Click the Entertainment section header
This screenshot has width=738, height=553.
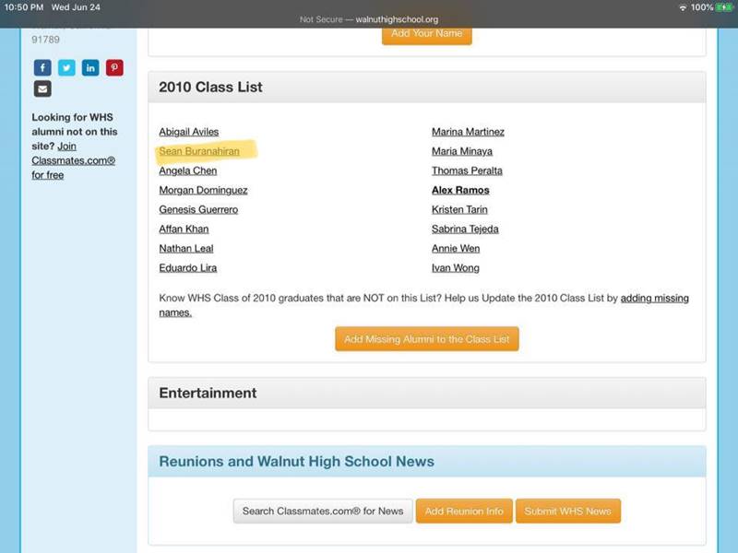click(x=208, y=393)
